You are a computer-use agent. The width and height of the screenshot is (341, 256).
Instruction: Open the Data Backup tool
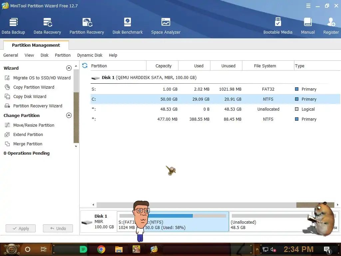pos(13,26)
